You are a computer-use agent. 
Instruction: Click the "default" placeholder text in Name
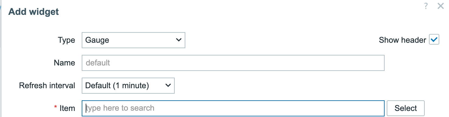click(98, 63)
